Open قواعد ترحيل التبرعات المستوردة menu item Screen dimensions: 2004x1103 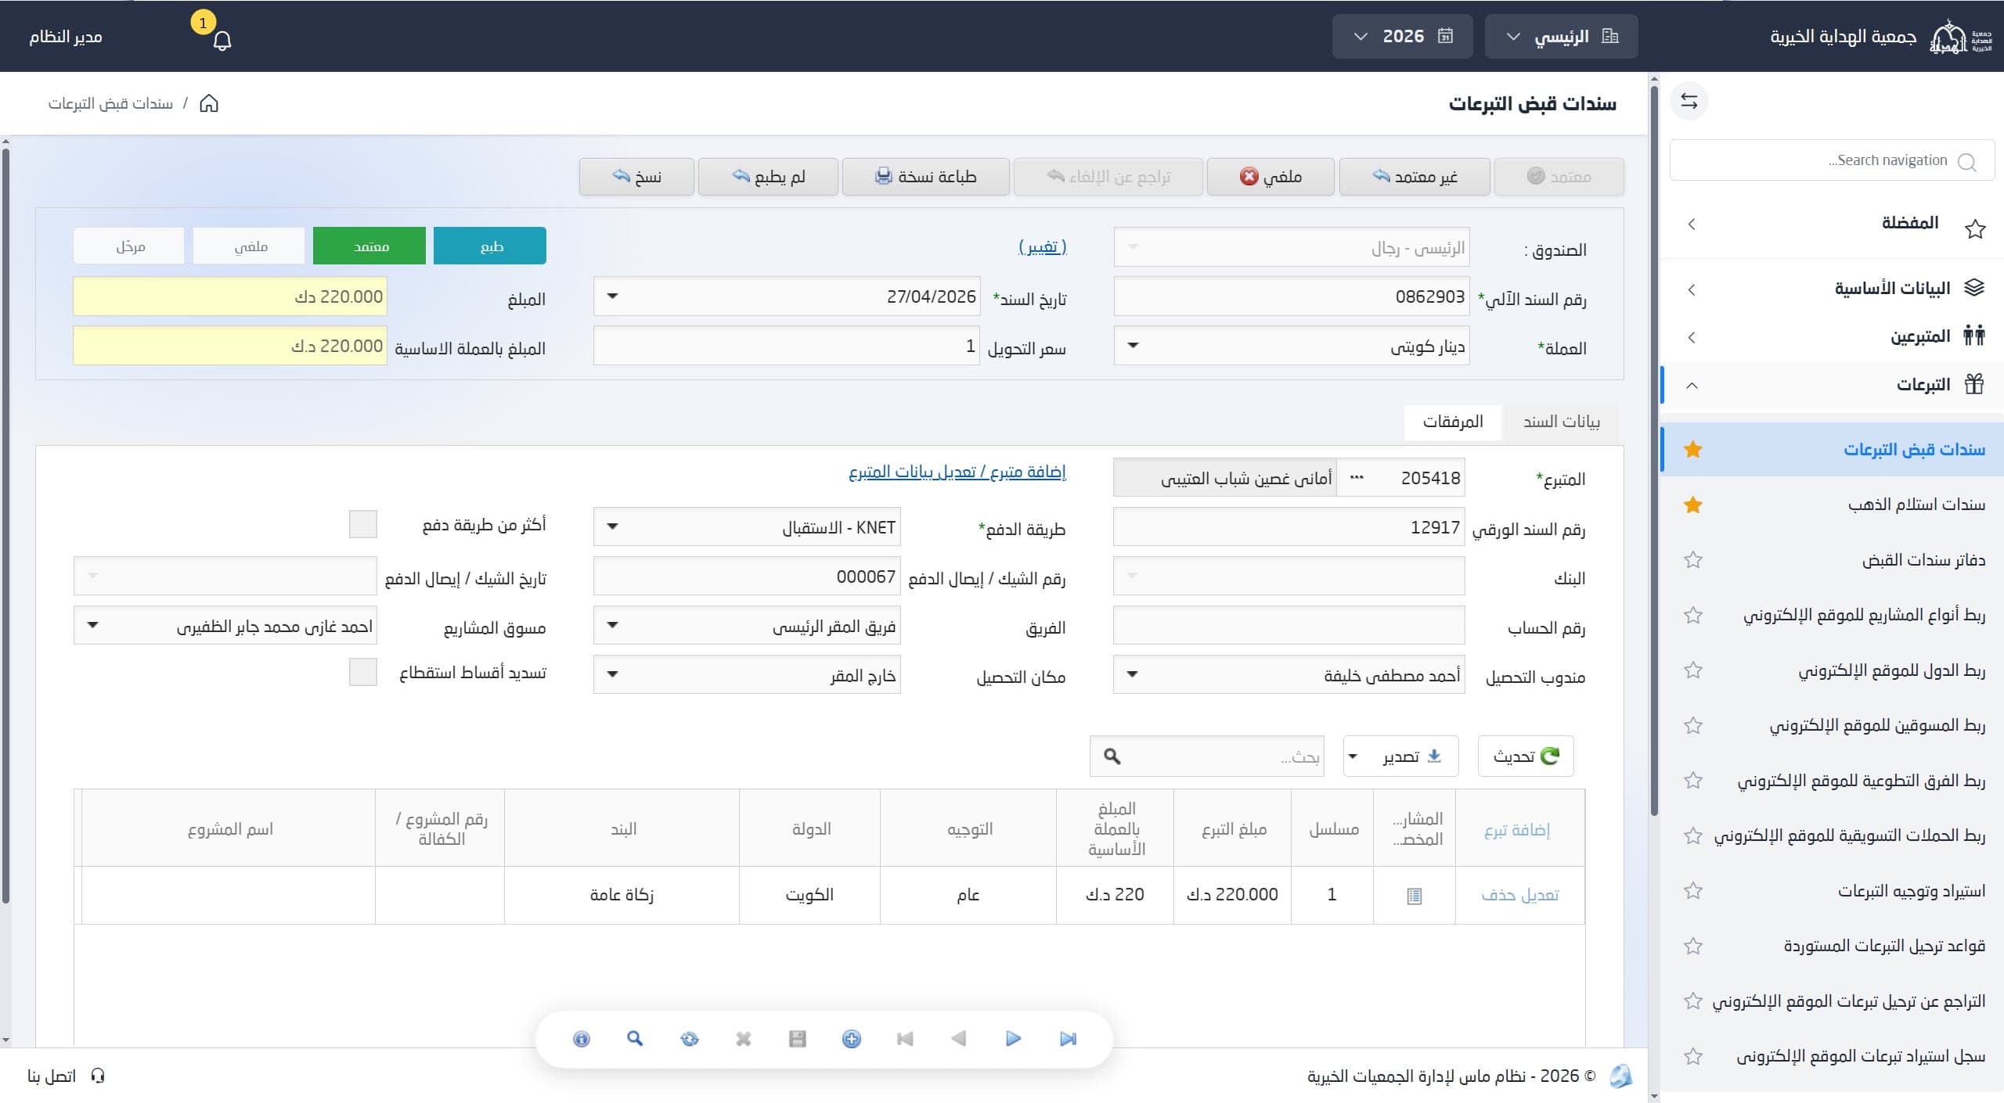pos(1884,946)
